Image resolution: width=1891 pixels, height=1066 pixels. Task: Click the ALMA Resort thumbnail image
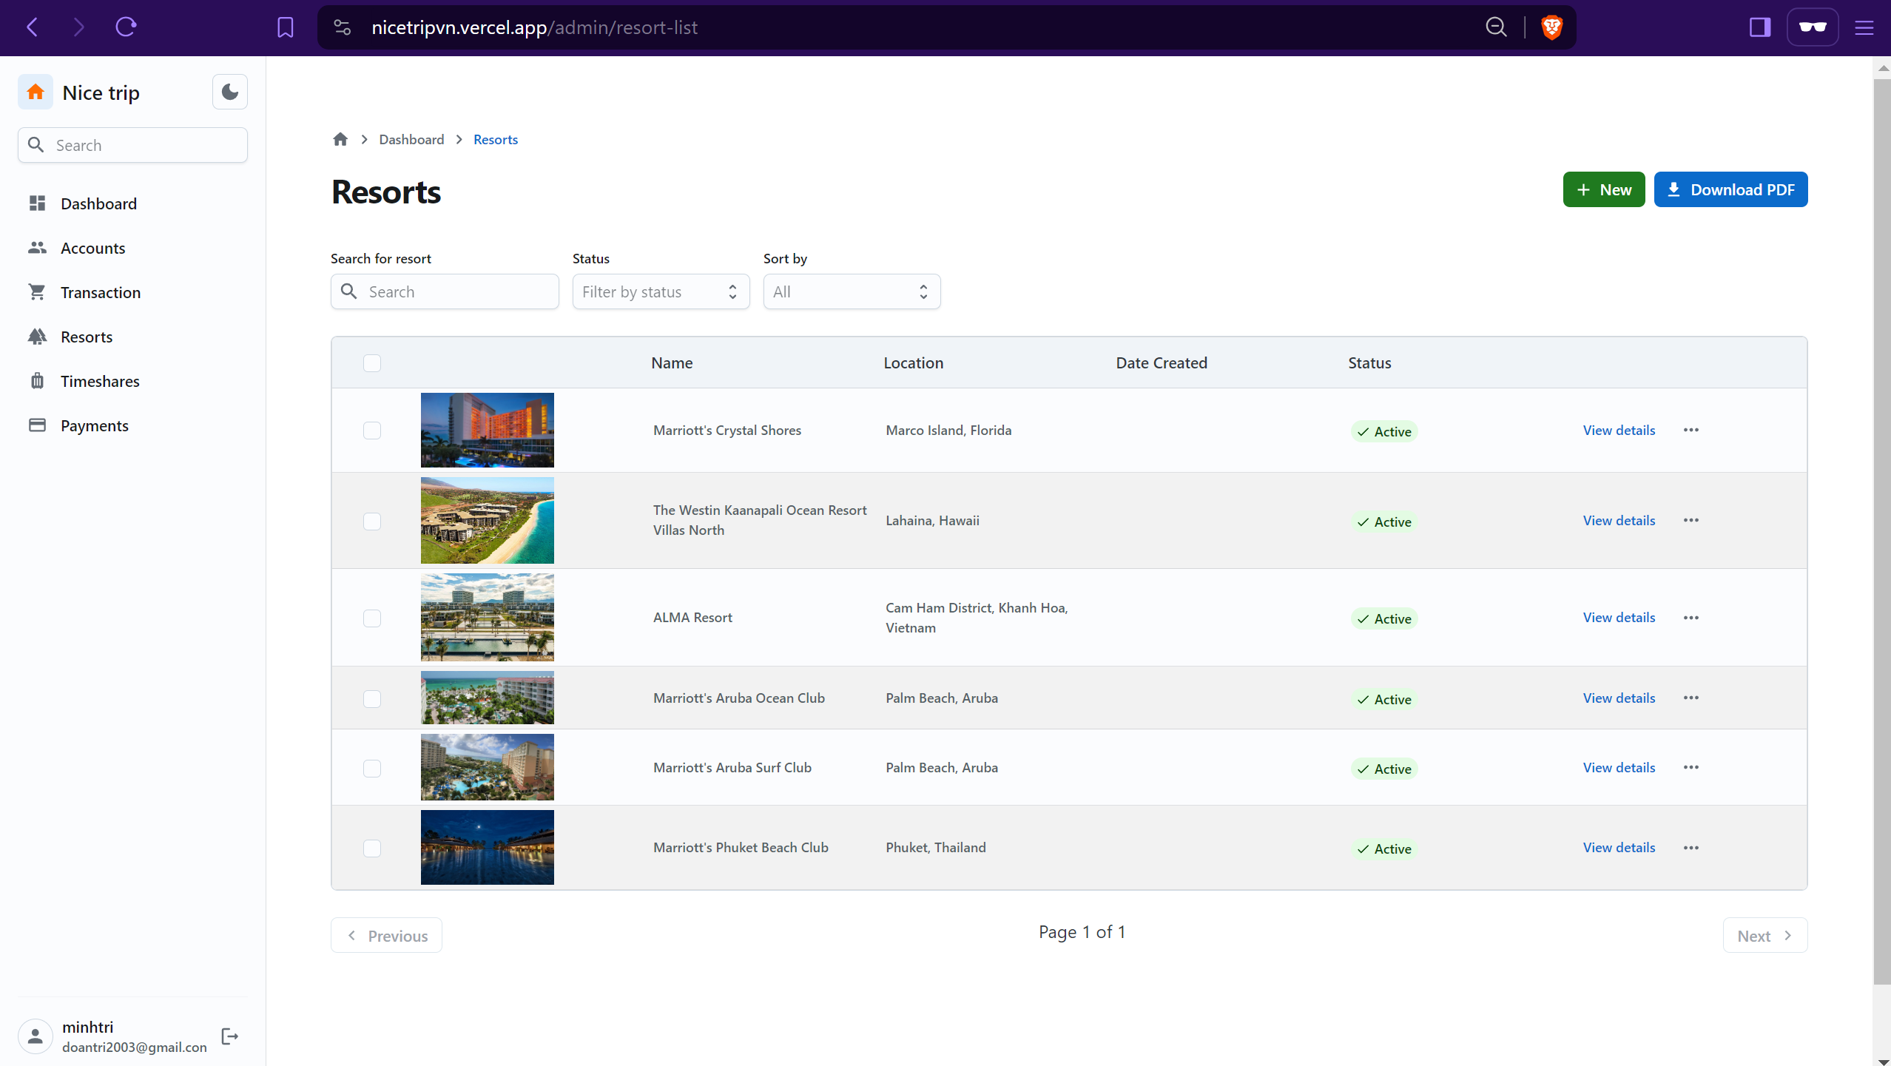pos(487,617)
